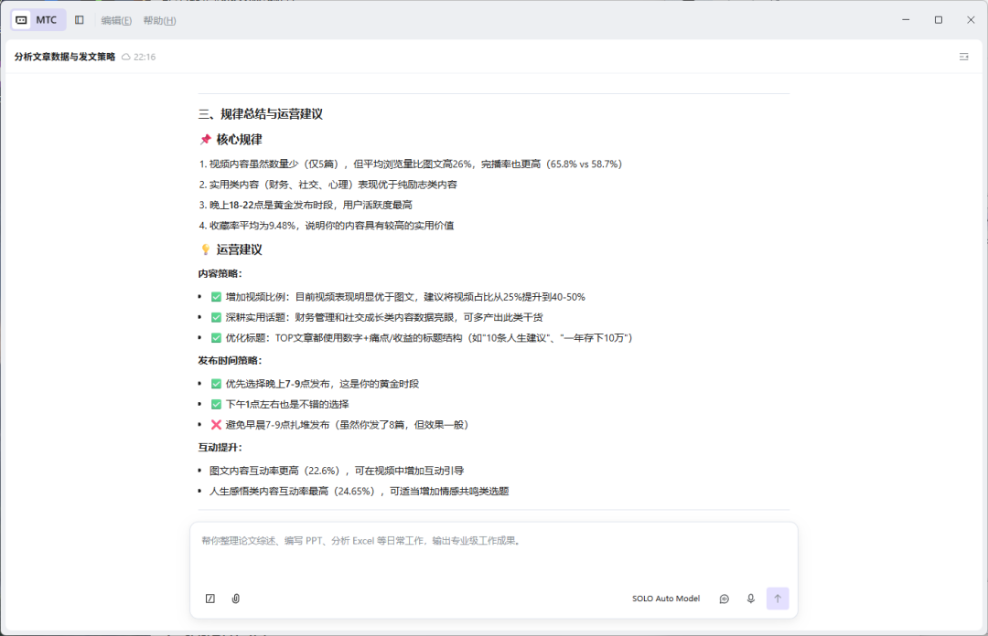Send message with the up-arrow button
The height and width of the screenshot is (636, 988).
point(778,599)
